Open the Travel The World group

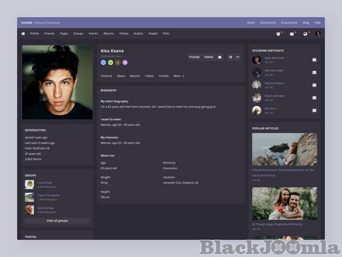tap(48, 195)
